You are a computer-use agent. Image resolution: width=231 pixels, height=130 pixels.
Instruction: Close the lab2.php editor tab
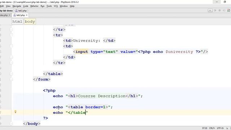pos(27,15)
